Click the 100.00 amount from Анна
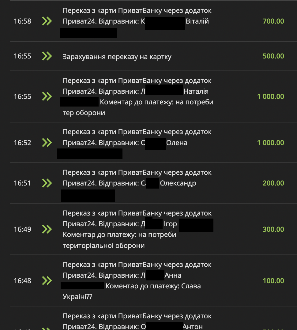Viewport: 297px width, 330px height. (x=273, y=281)
